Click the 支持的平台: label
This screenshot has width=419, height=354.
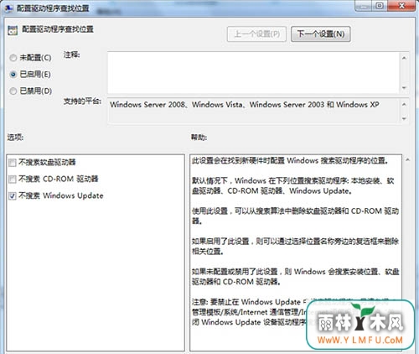[82, 102]
